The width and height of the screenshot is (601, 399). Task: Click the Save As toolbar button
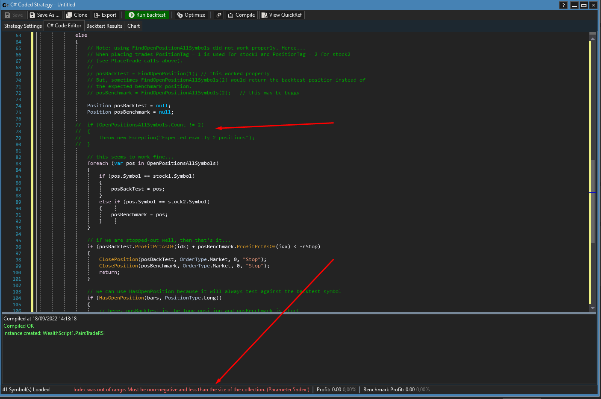coord(44,15)
